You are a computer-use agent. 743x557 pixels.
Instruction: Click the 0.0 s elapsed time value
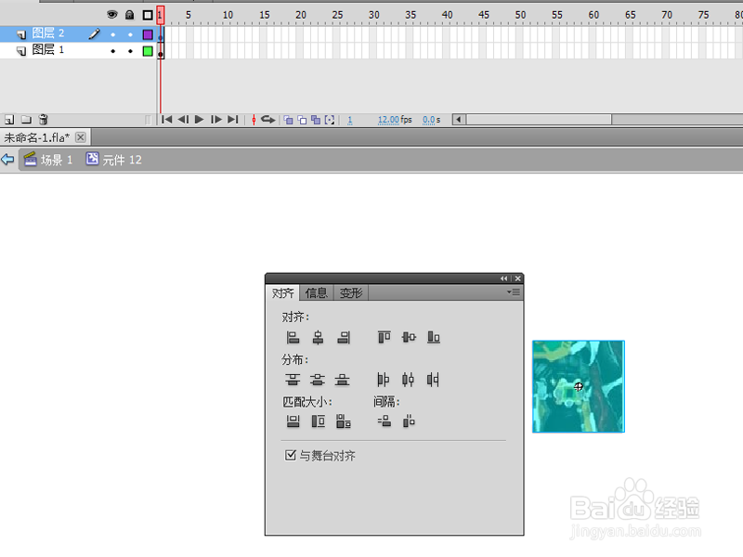pyautogui.click(x=429, y=120)
